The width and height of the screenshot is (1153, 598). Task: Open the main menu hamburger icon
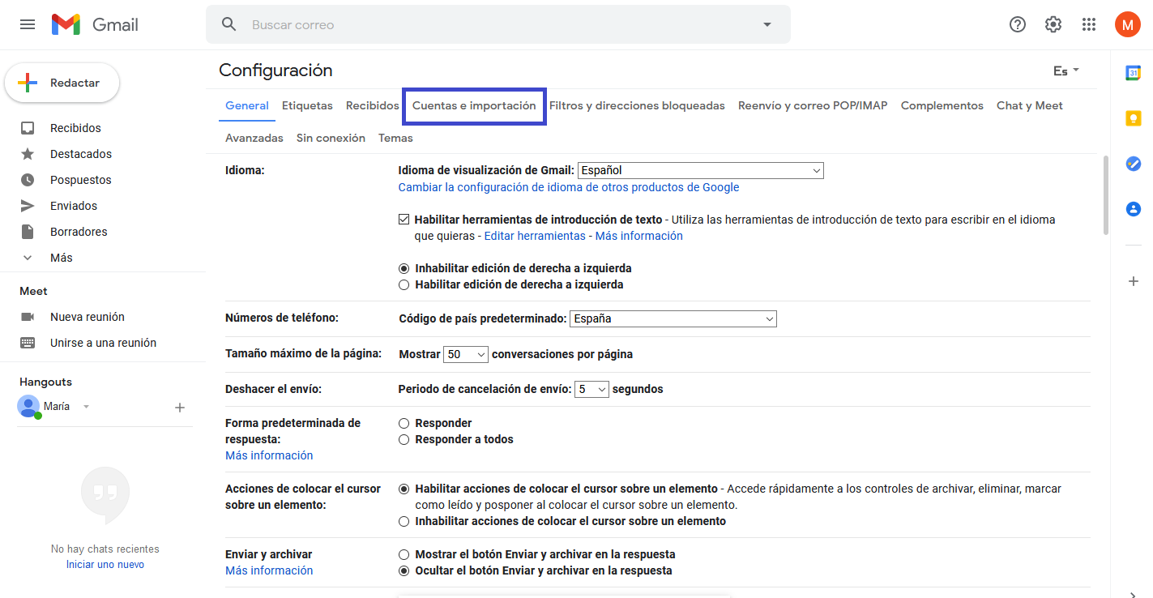(x=28, y=24)
